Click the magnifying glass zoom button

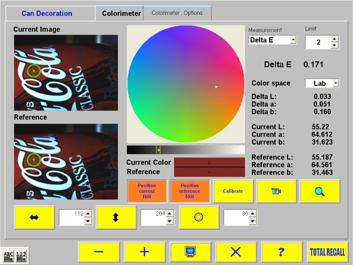(320, 191)
